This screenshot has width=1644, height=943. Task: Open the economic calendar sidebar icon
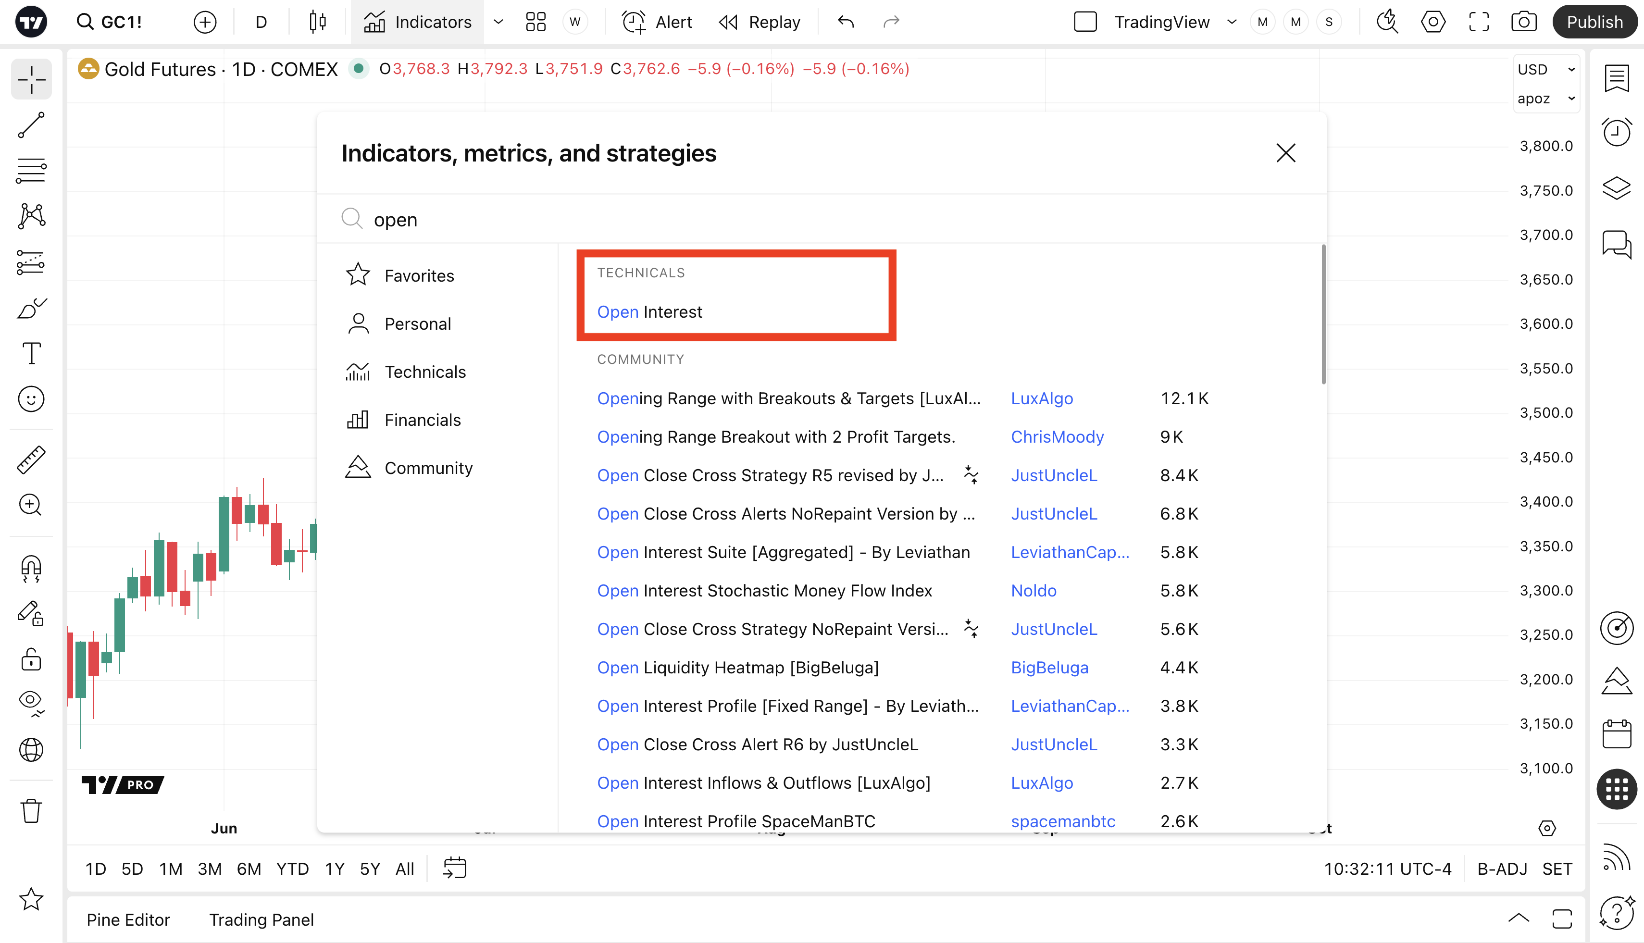[x=1617, y=734]
